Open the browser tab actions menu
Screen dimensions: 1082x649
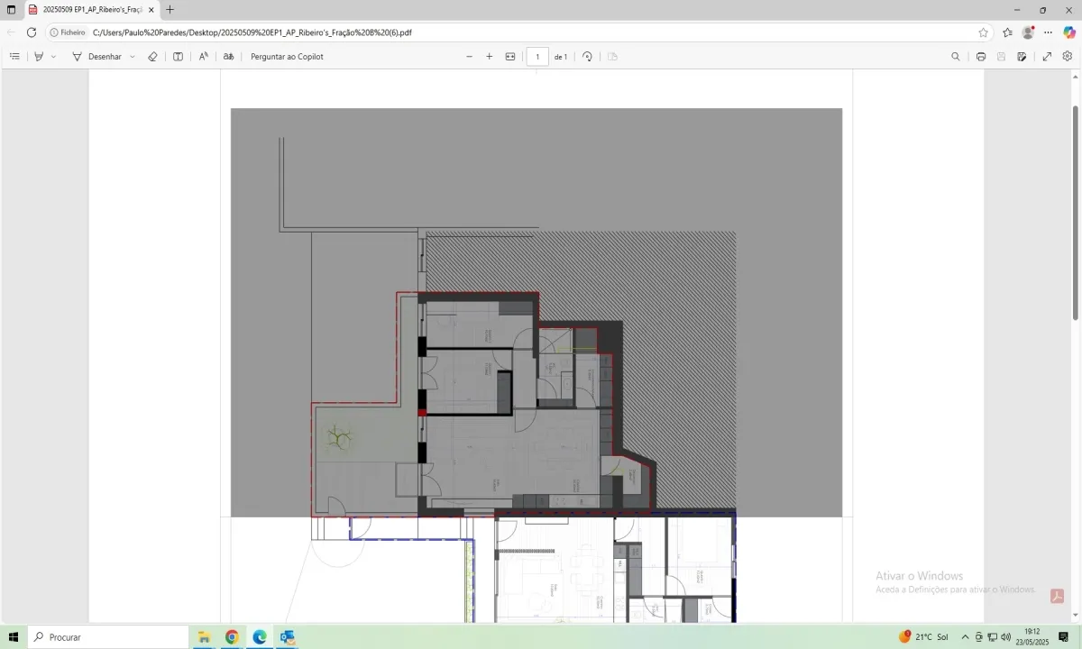point(12,10)
